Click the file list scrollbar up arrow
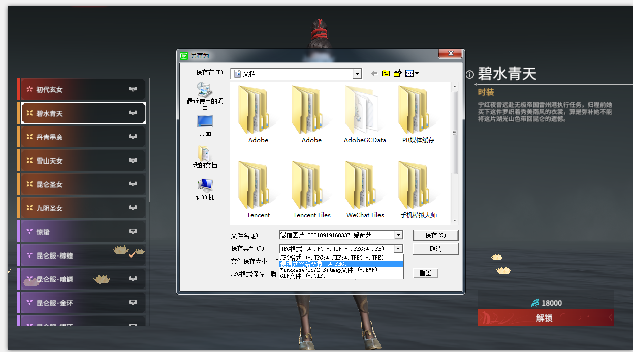Screen dimensions: 633x352 click(455, 86)
